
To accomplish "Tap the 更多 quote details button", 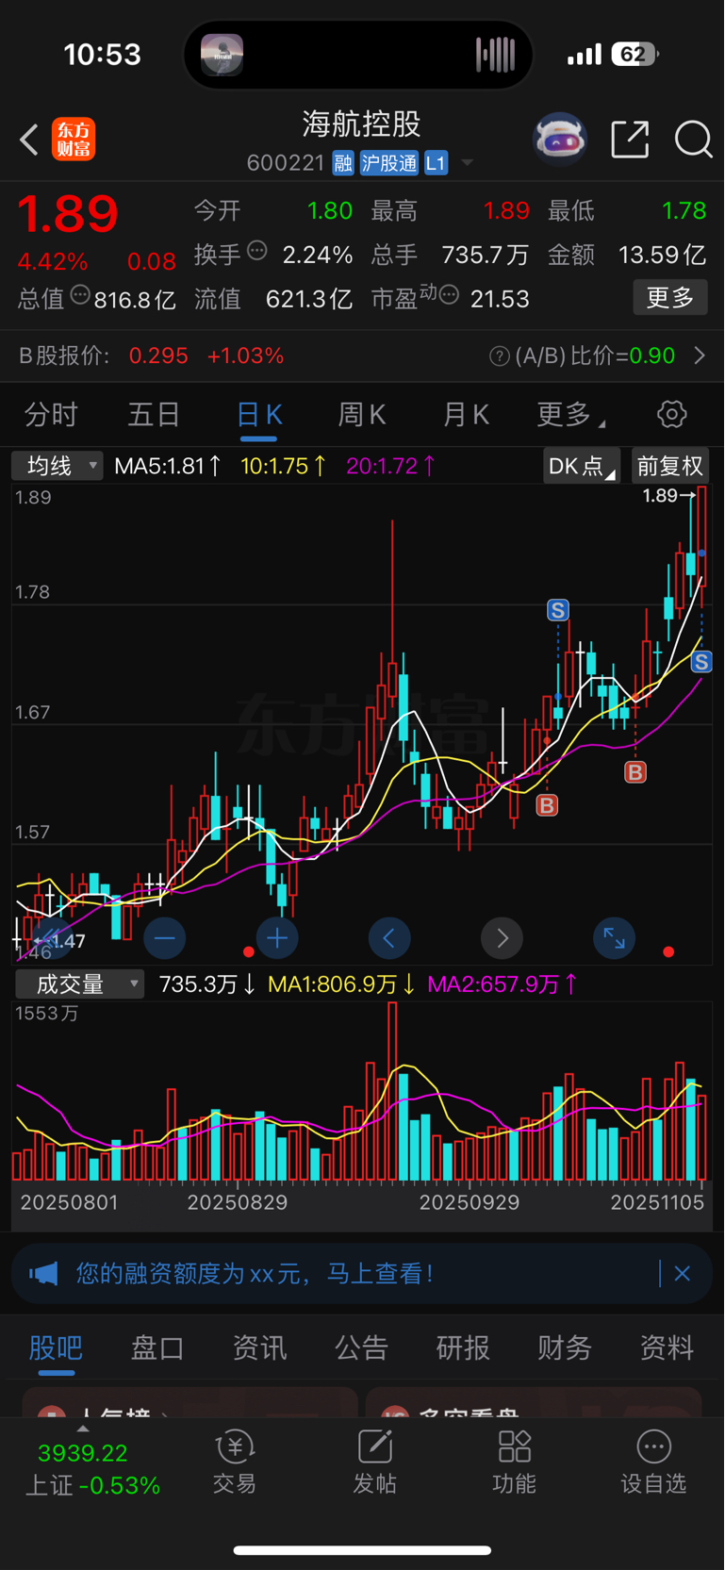I will [670, 298].
